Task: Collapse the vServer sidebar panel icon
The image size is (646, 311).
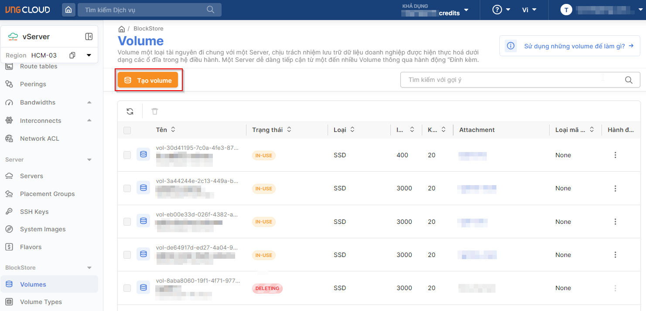Action: pos(89,37)
